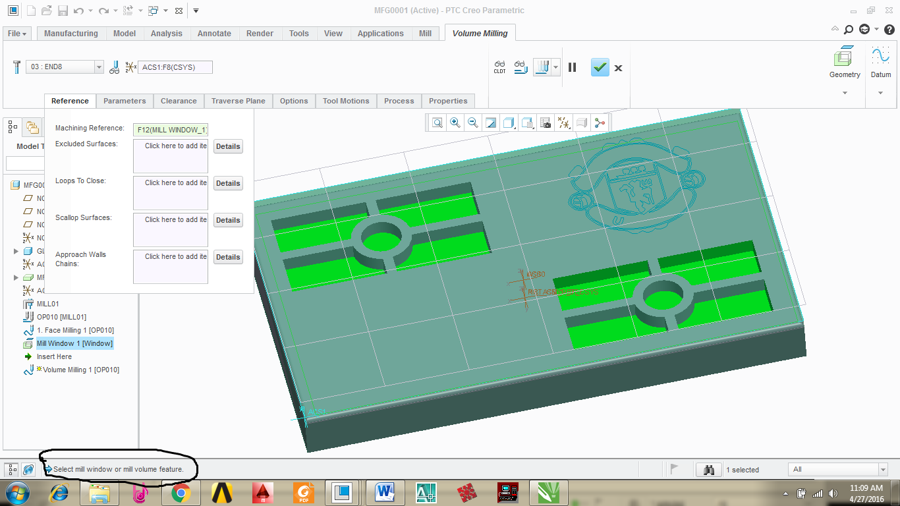The height and width of the screenshot is (506, 900).
Task: Click the Display Style cube icon
Action: point(509,123)
